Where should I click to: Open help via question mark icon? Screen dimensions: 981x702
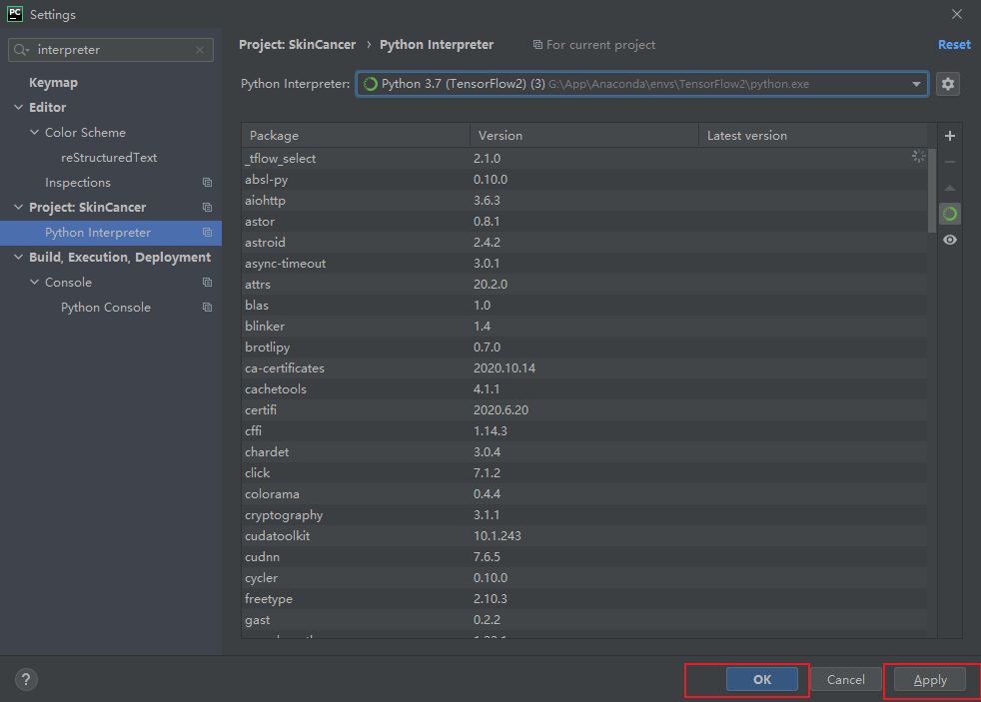26,679
